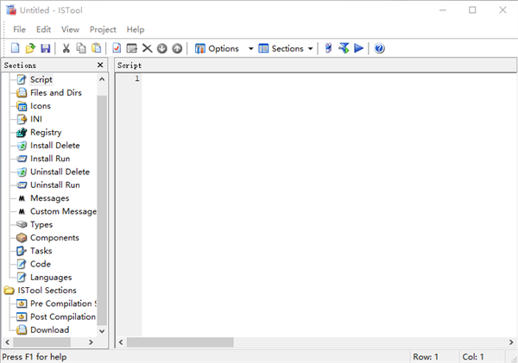Click the New script toolbar icon
The height and width of the screenshot is (363, 518).
coord(15,48)
